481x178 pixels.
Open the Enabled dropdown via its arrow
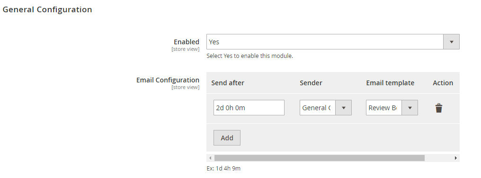coord(451,42)
